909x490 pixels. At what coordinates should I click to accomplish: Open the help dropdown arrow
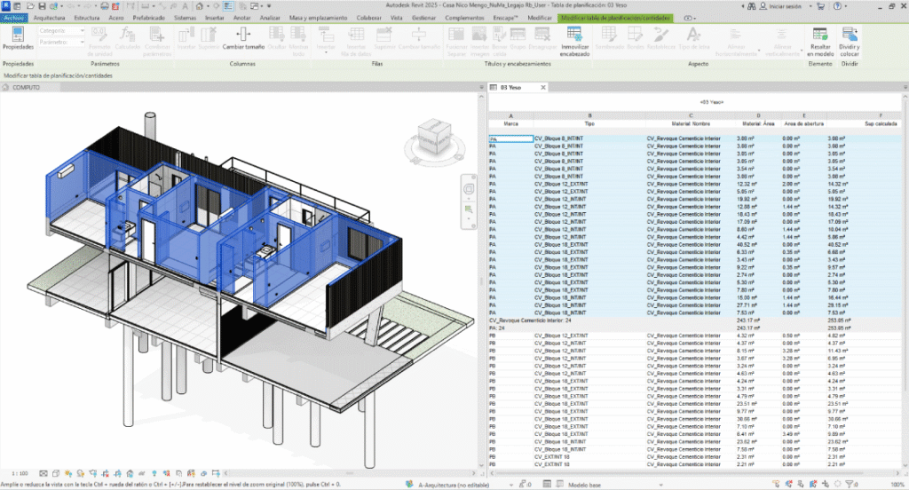click(847, 6)
